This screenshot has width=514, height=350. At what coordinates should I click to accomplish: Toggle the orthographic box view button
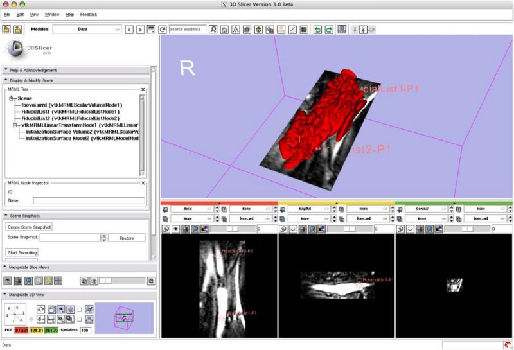pyautogui.click(x=51, y=310)
